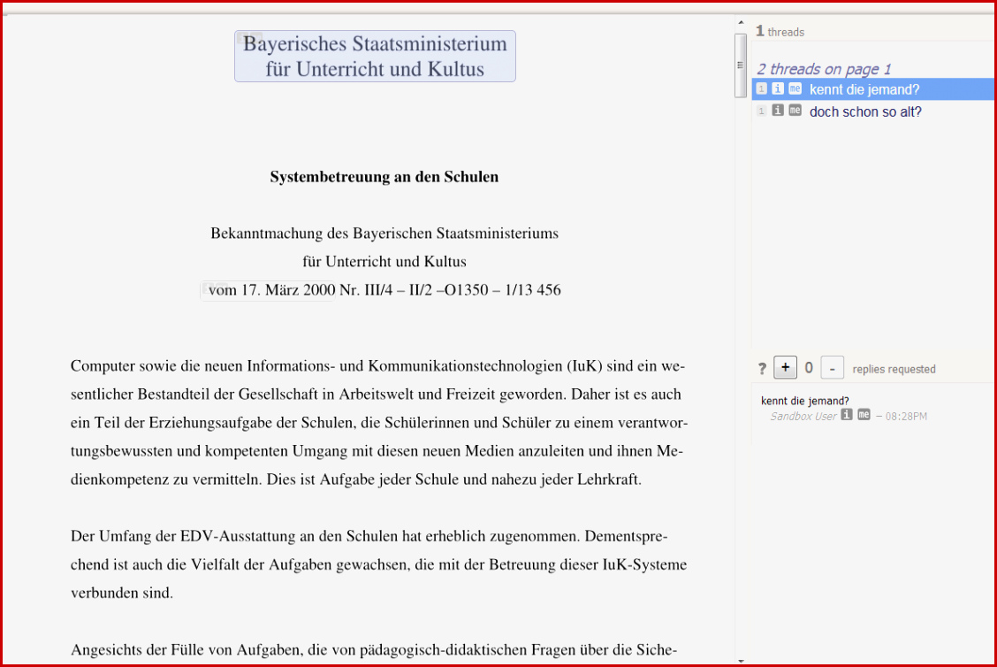Screen dimensions: 997x667
Task: Click the reply count badge on 'doch schon so alt?' row
Action: tap(761, 111)
